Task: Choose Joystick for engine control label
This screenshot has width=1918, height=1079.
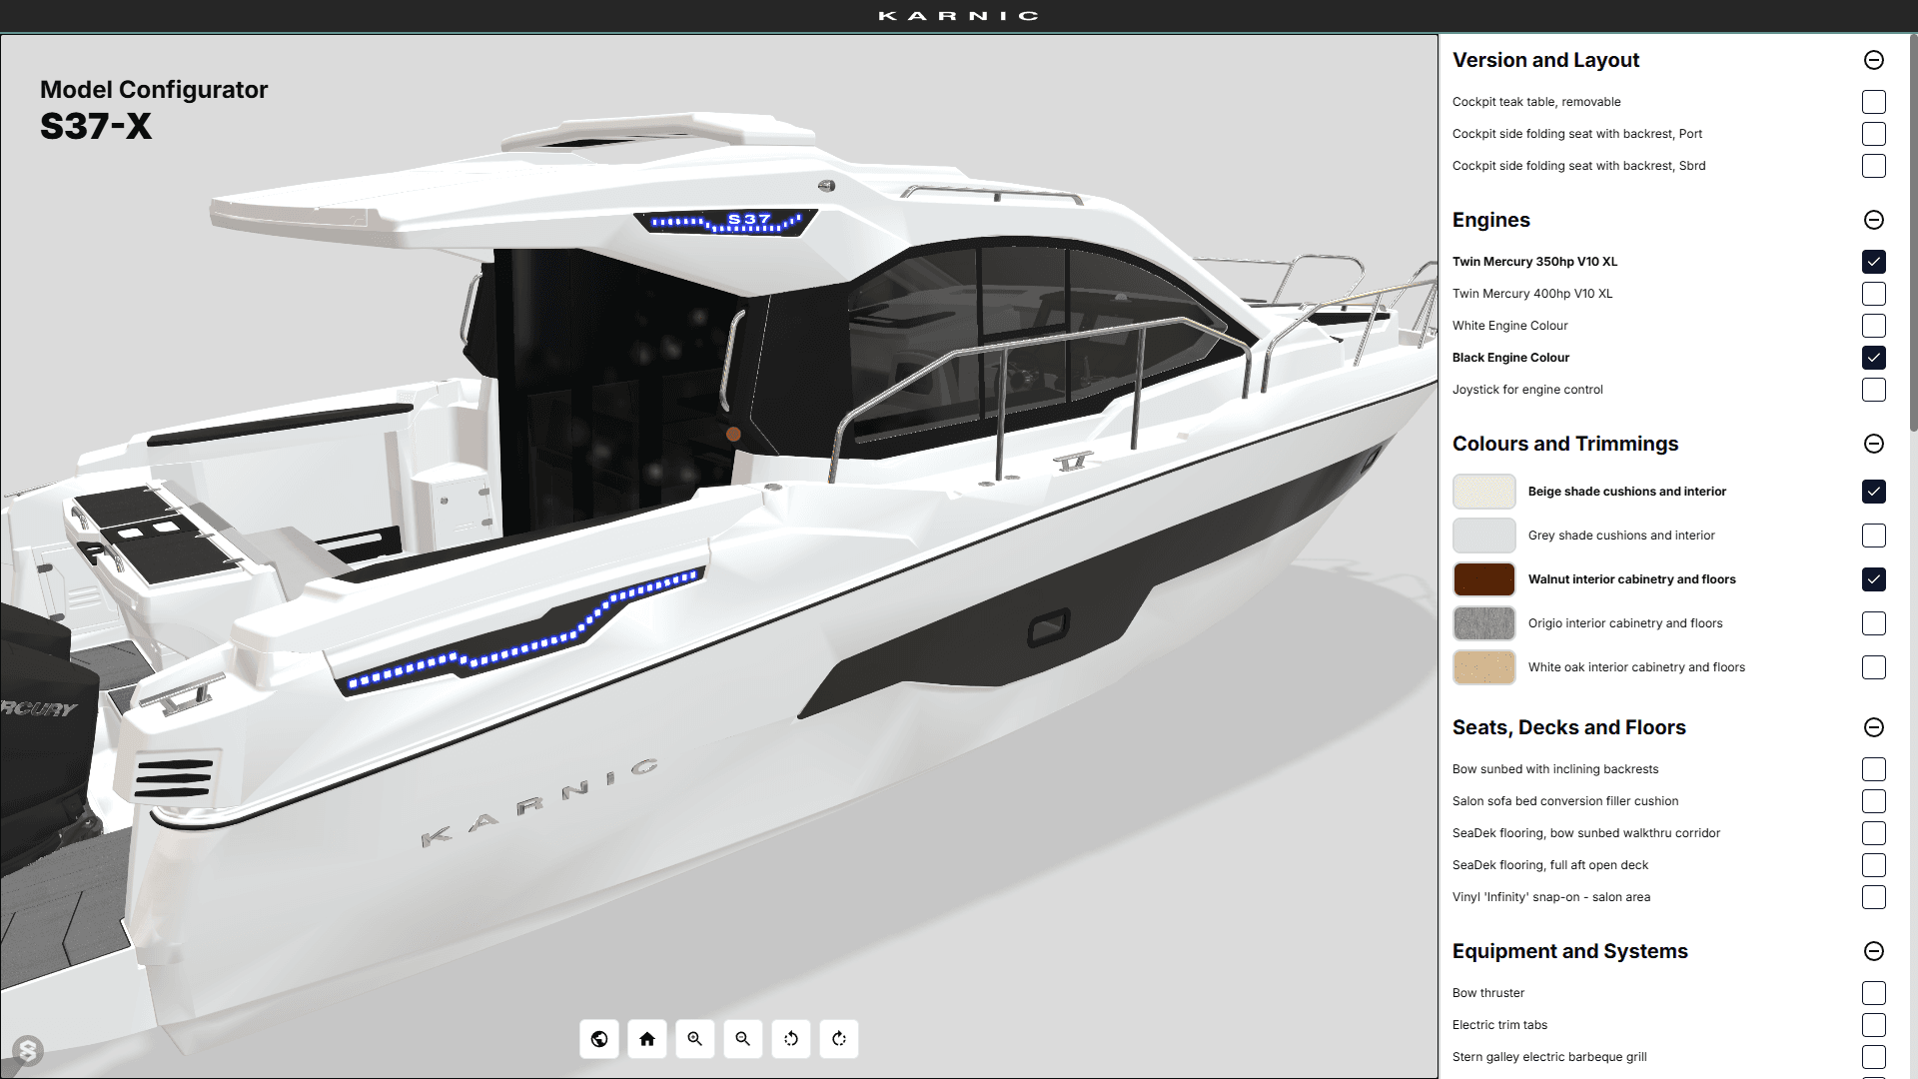Action: tap(1526, 390)
